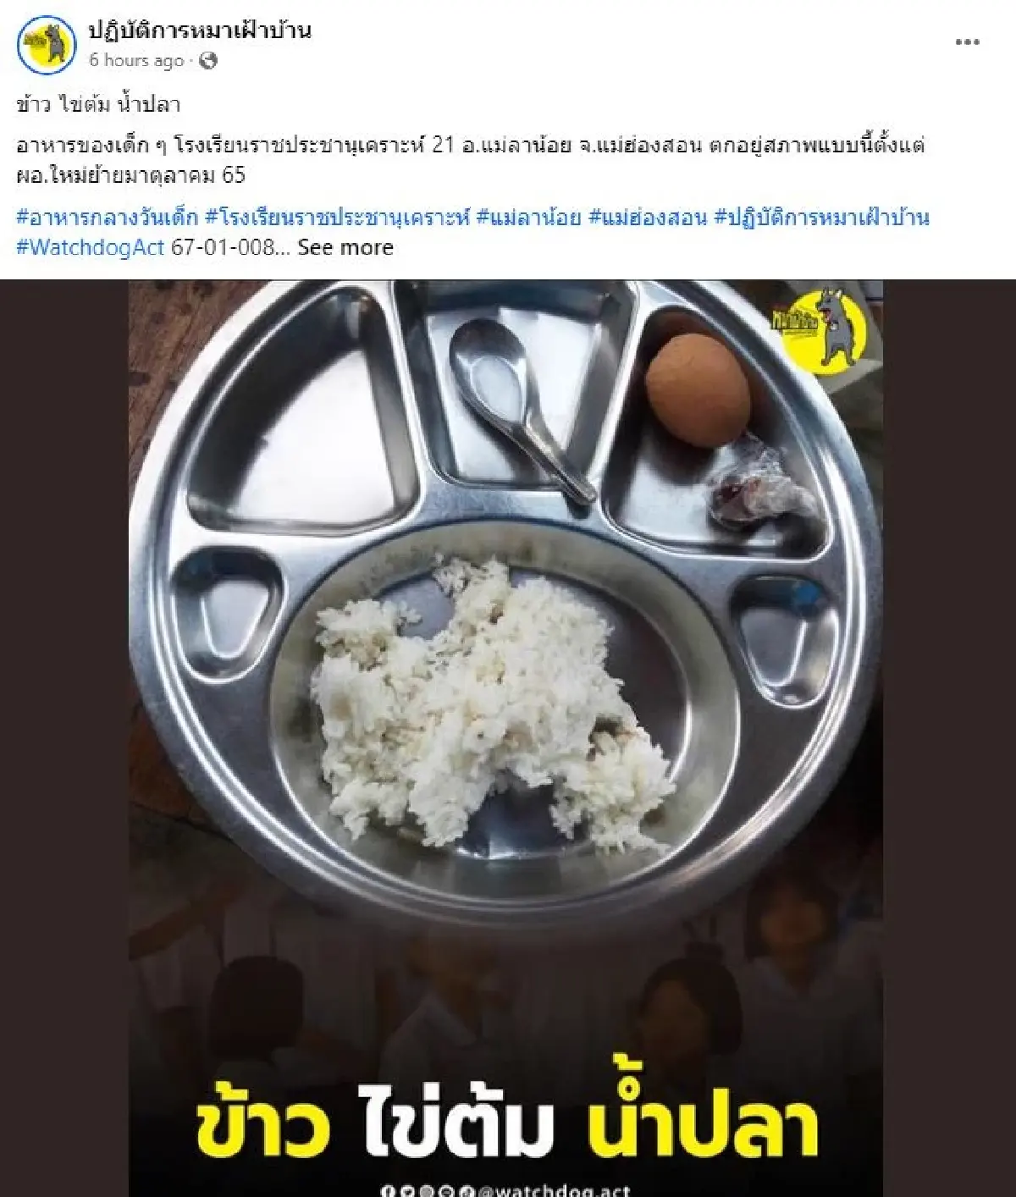Expand the post text with See more
This screenshot has width=1016, height=1197.
[345, 247]
